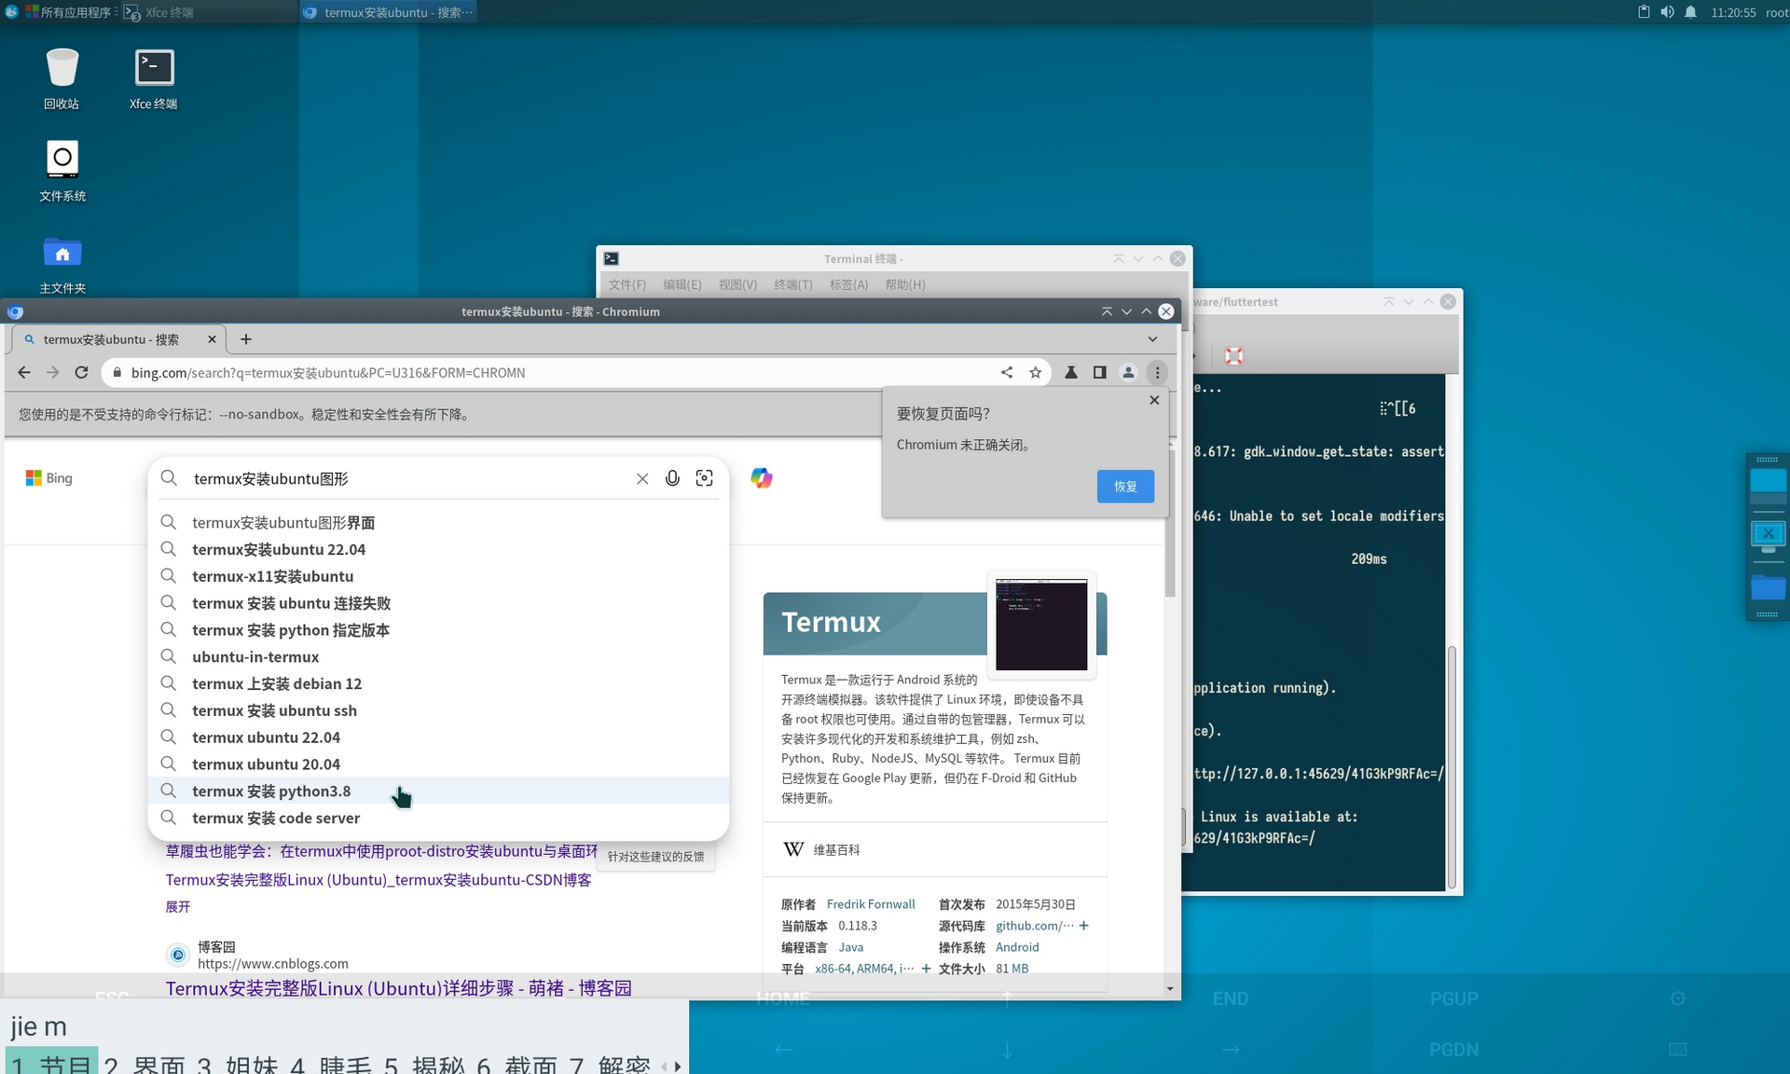Viewport: 1790px width, 1074px height.
Task: Expand the platform list plus sign
Action: [926, 969]
